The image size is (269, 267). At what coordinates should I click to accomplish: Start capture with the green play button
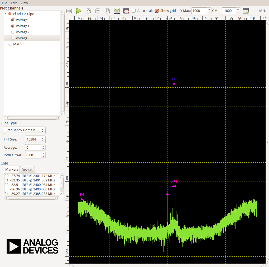pos(79,11)
